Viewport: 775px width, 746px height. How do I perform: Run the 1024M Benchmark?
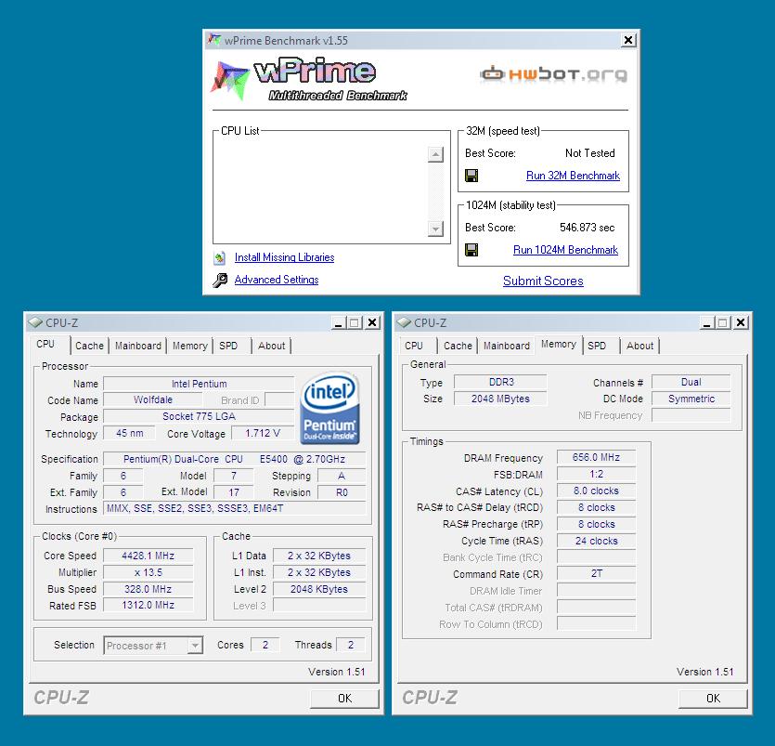coord(565,250)
